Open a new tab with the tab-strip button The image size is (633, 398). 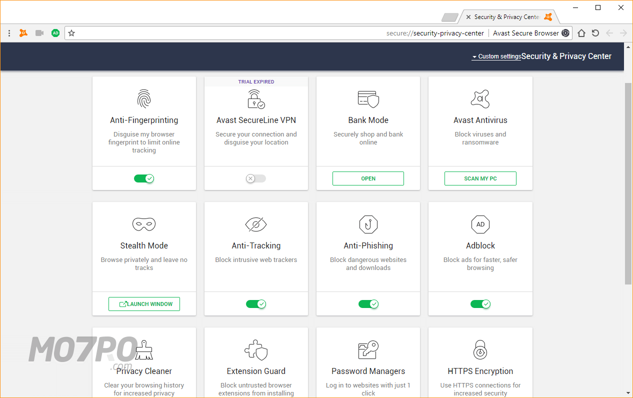pyautogui.click(x=450, y=17)
